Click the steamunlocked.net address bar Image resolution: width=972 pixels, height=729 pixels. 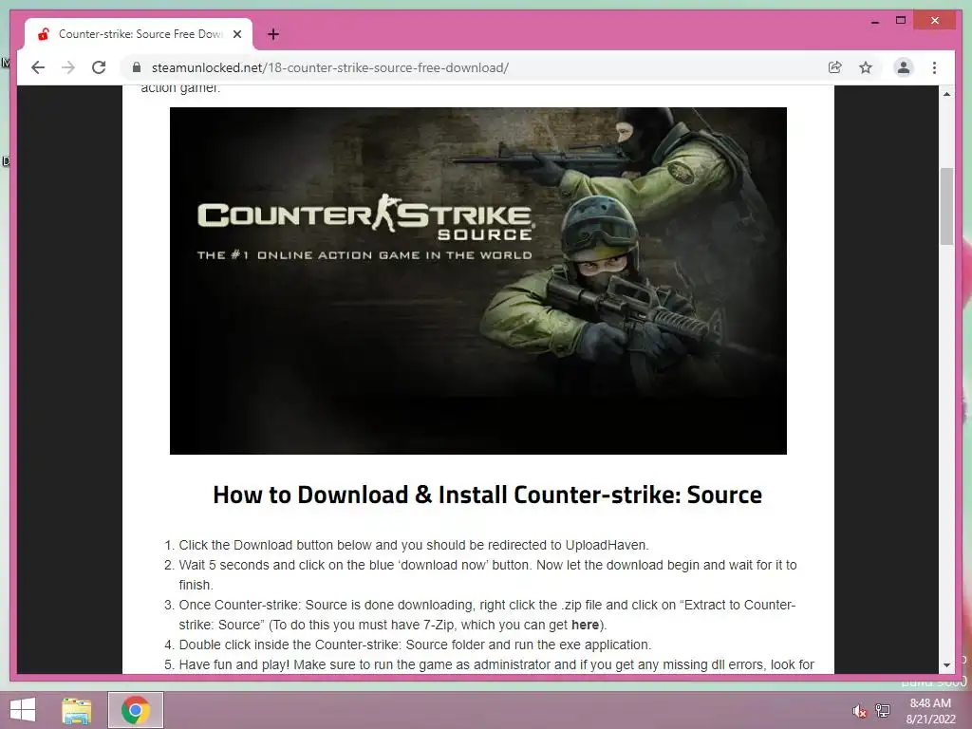[477, 67]
